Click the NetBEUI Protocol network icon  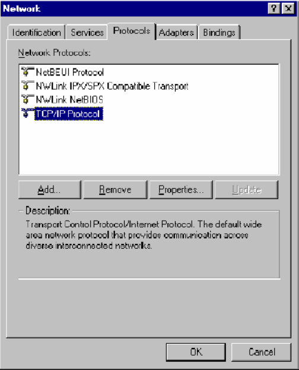point(28,72)
